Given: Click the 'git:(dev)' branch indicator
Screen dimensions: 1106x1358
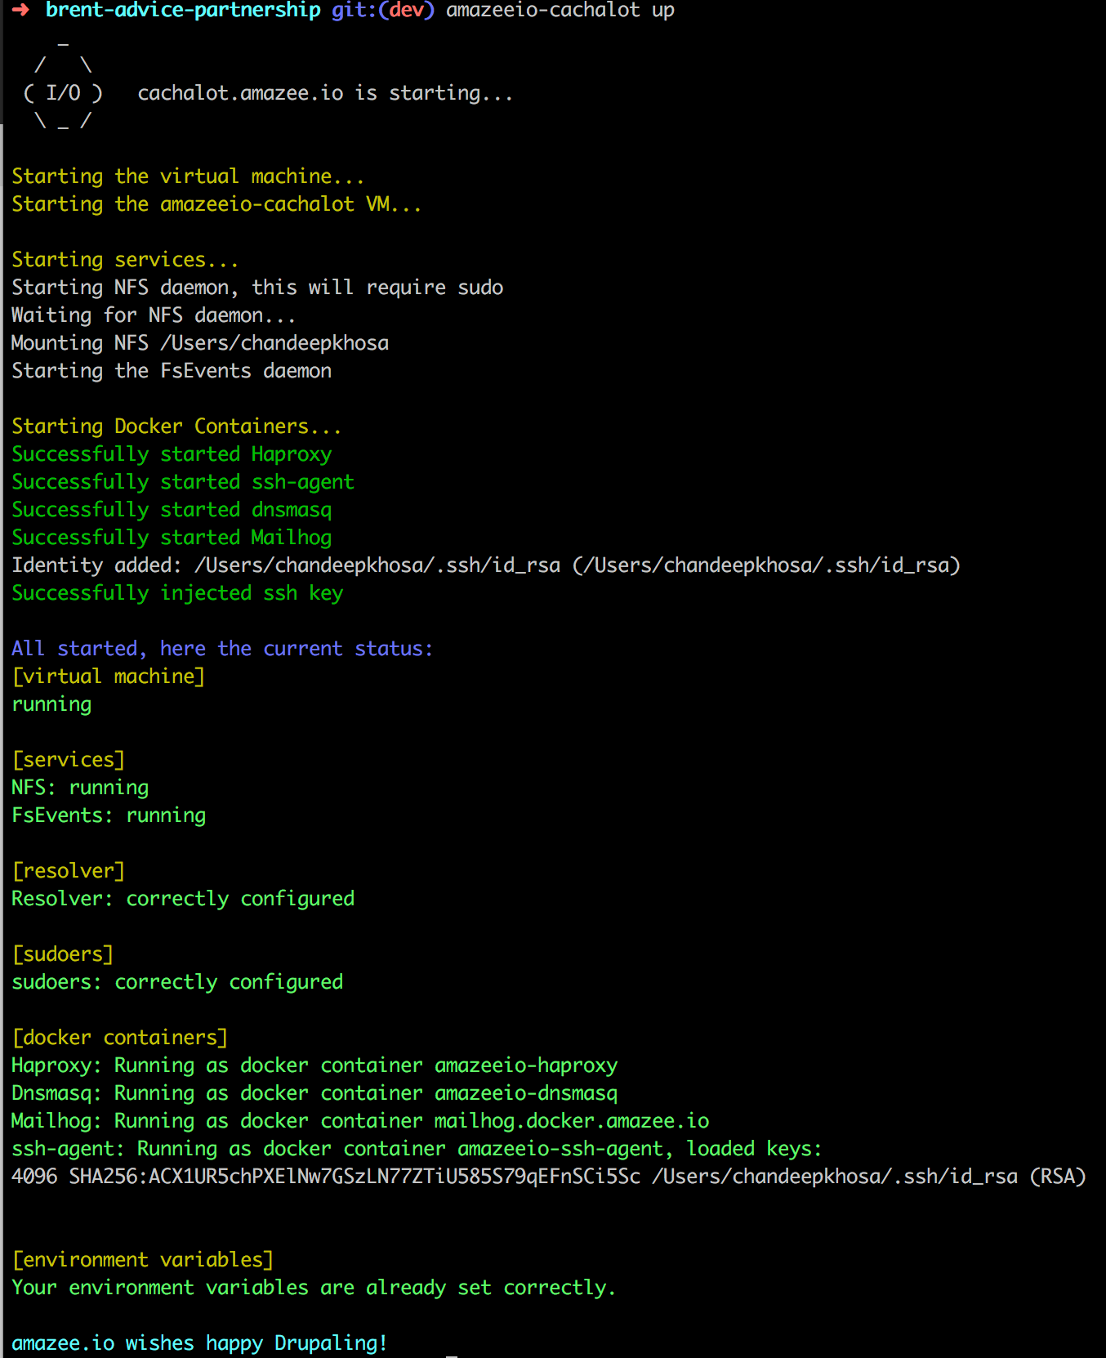Looking at the screenshot, I should [x=383, y=10].
